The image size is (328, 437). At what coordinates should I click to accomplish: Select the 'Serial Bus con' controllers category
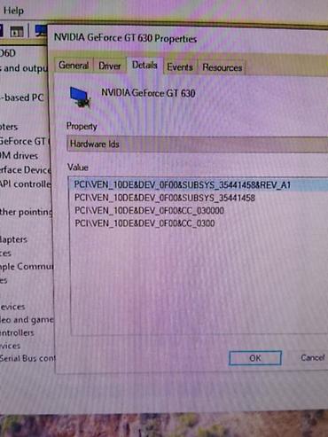pyautogui.click(x=27, y=358)
